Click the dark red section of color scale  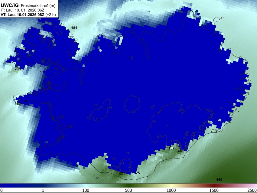click(214, 185)
